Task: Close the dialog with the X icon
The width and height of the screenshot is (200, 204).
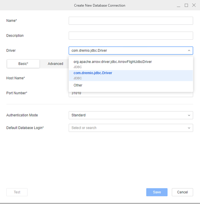Action: click(x=194, y=5)
